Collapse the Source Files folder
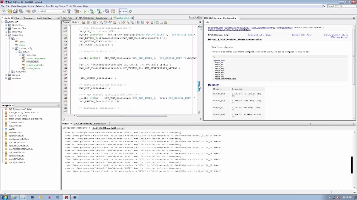Image resolution: width=357 pixels, height=200 pixels. pos(6,35)
